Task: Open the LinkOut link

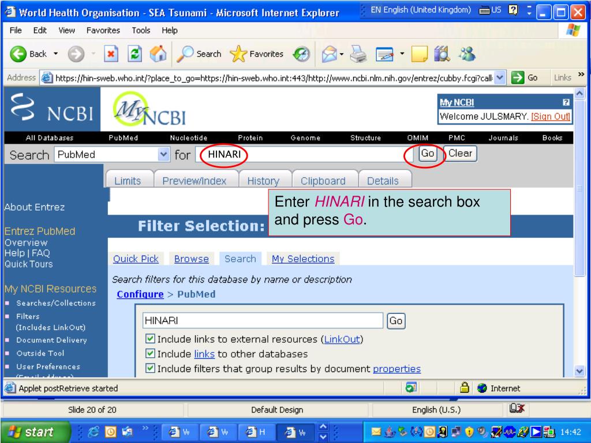Action: (x=342, y=339)
